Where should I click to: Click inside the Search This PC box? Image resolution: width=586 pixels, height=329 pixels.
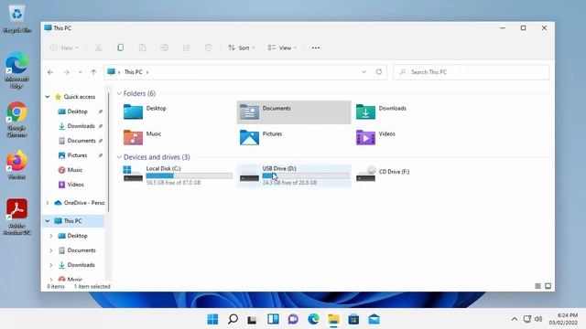pyautogui.click(x=471, y=72)
